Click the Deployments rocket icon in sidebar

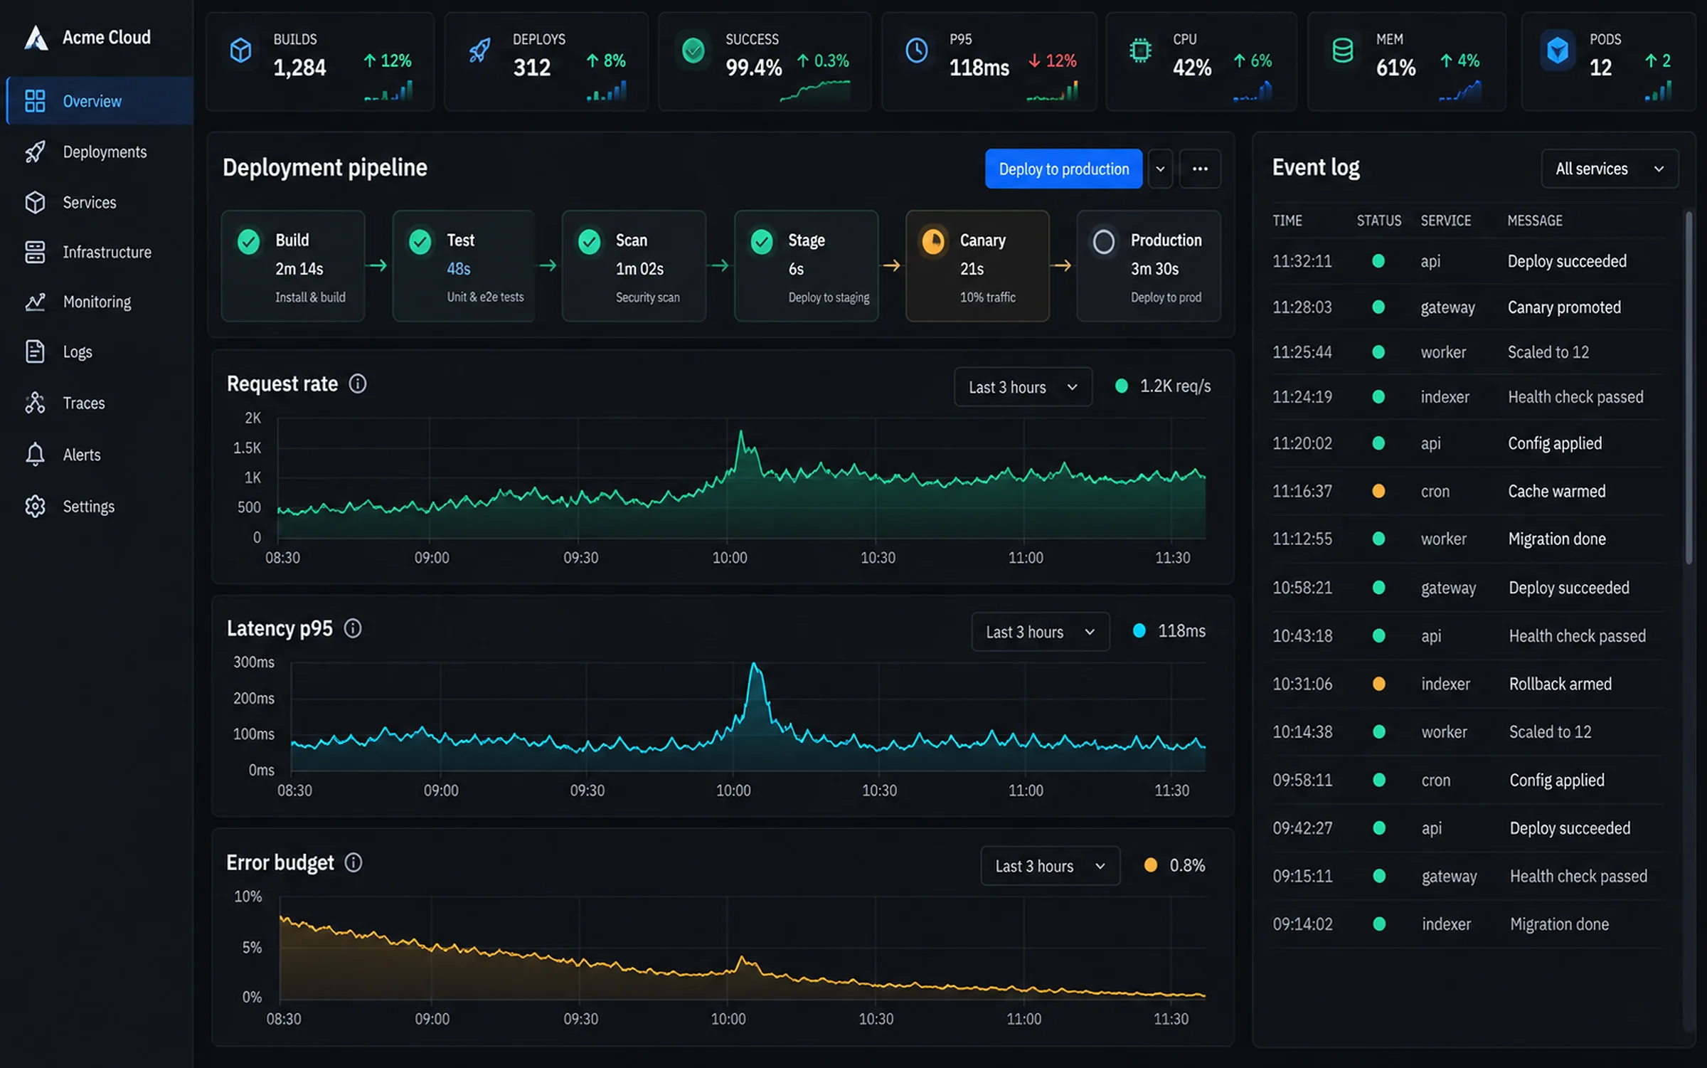click(35, 152)
